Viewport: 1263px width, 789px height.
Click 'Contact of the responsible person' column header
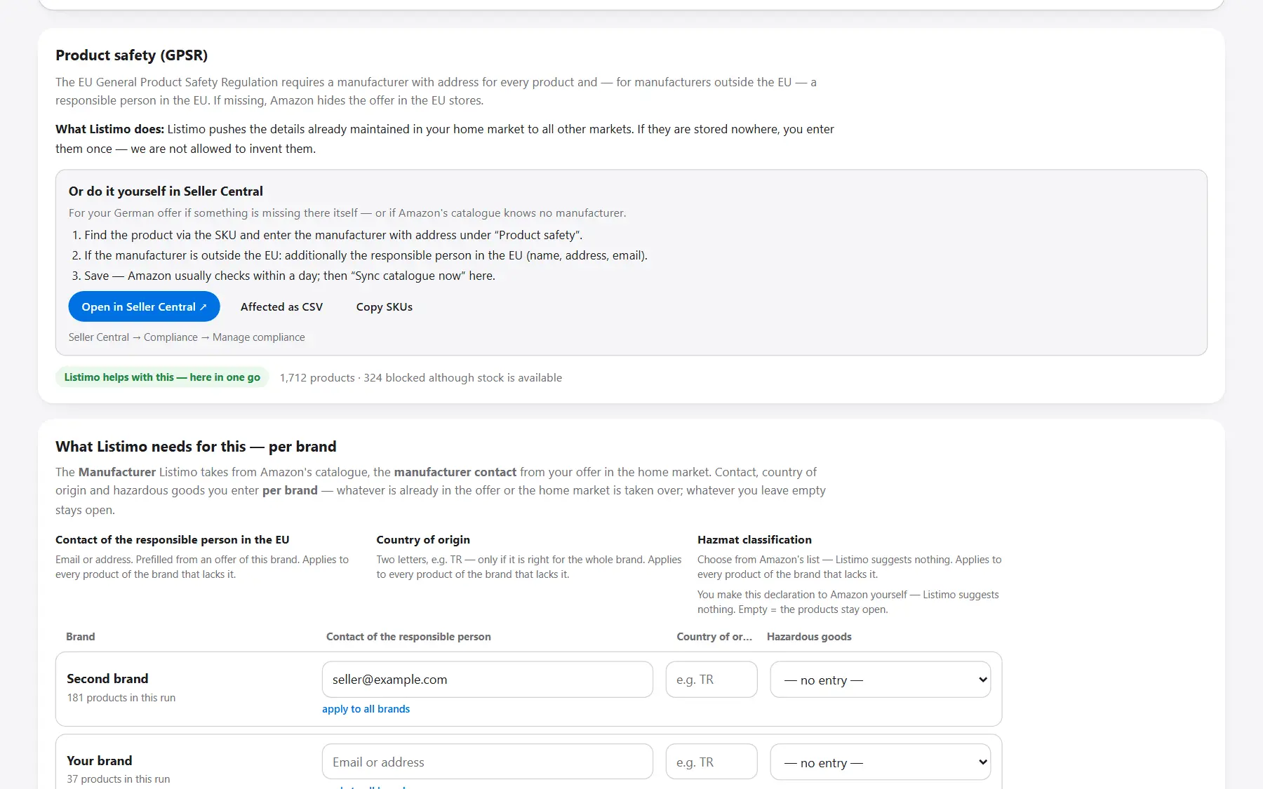coord(408,637)
